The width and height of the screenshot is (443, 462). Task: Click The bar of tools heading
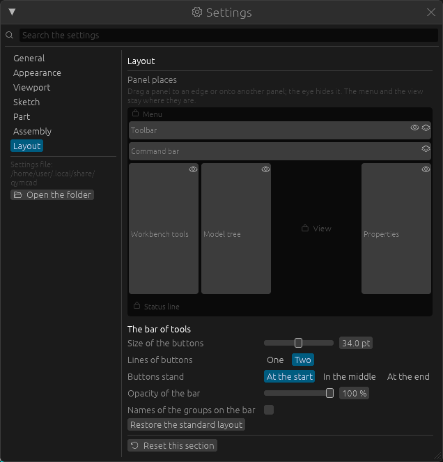click(159, 329)
